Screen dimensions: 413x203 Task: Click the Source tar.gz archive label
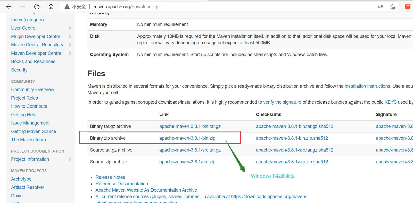pos(111,150)
